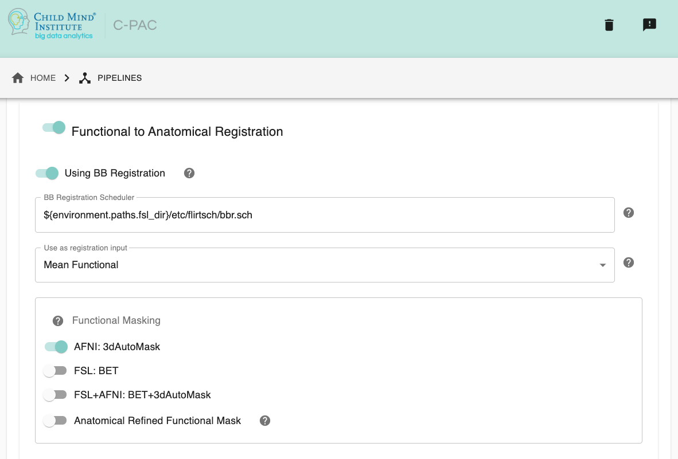Viewport: 678px width, 459px height.
Task: Open the feedback speech bubble icon
Action: [x=649, y=25]
